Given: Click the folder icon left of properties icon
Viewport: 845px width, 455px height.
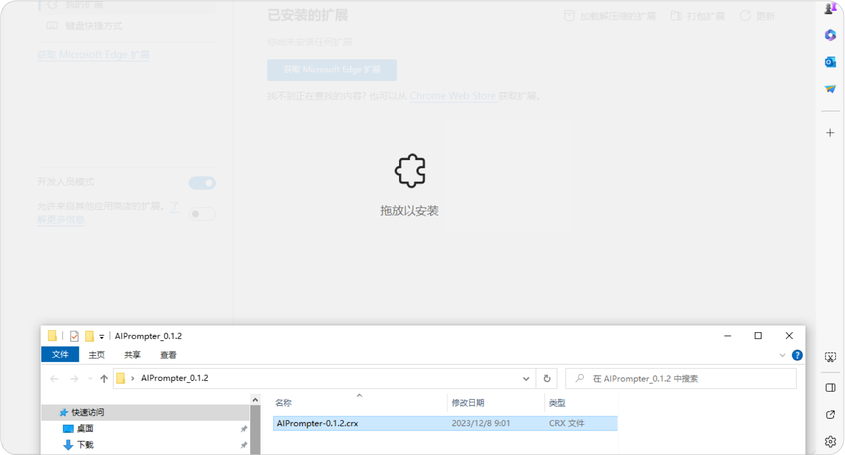Looking at the screenshot, I should coord(52,336).
